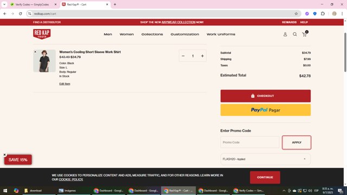
Task: Click the page vertical scrollbar
Action: tap(345, 52)
